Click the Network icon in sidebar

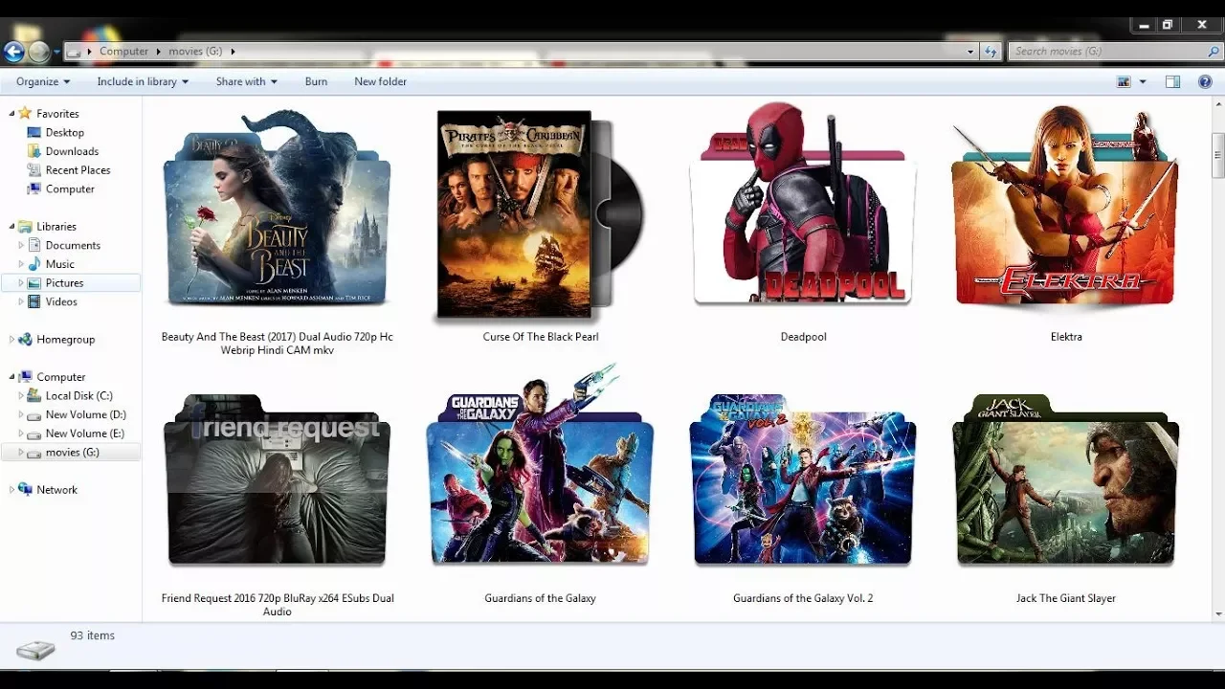[x=26, y=490]
